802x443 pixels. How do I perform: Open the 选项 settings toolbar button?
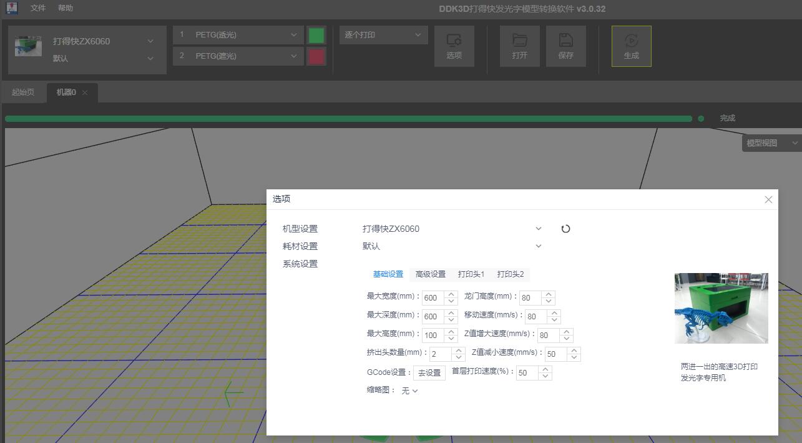[x=454, y=46]
